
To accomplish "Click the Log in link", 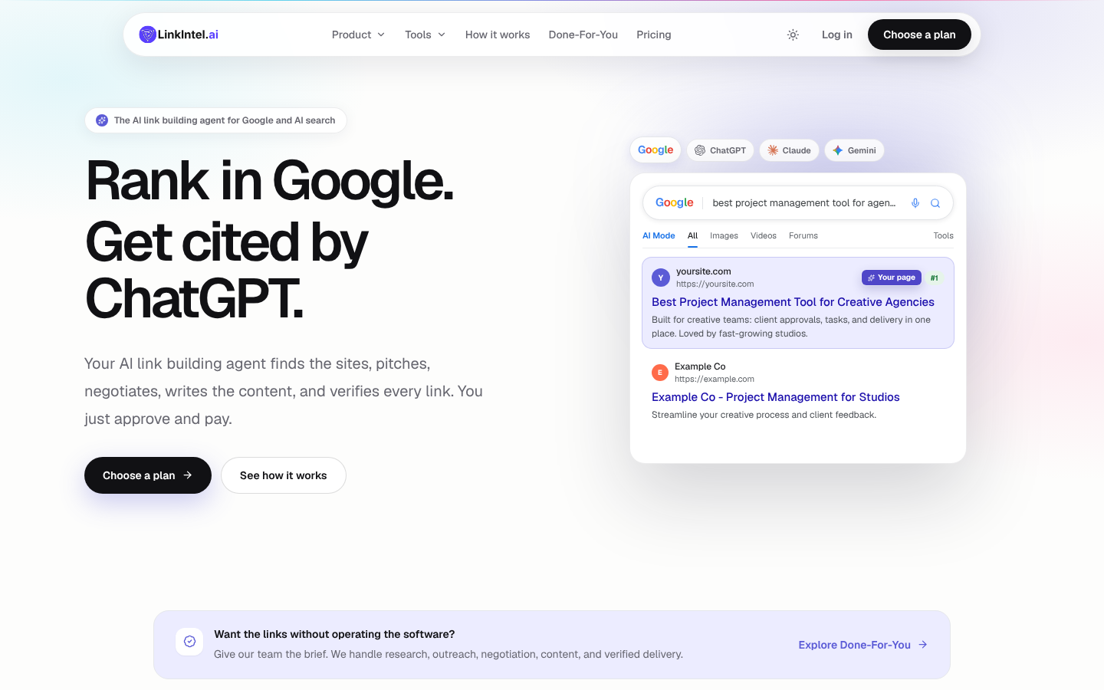I will pyautogui.click(x=836, y=34).
